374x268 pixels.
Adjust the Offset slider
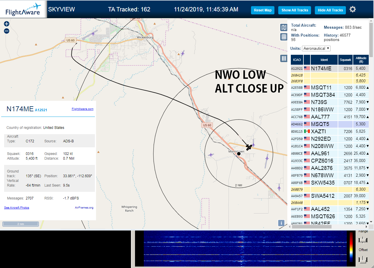[x=363, y=259]
